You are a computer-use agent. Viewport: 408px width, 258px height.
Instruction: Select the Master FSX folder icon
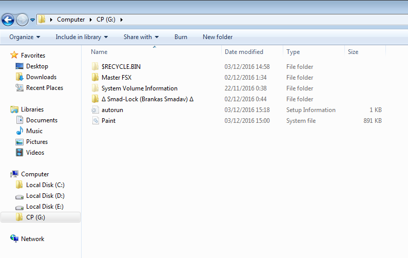tap(95, 78)
